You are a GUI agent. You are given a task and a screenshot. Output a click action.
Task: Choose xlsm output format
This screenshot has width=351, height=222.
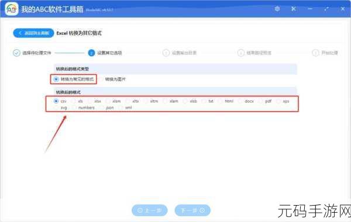click(113, 101)
